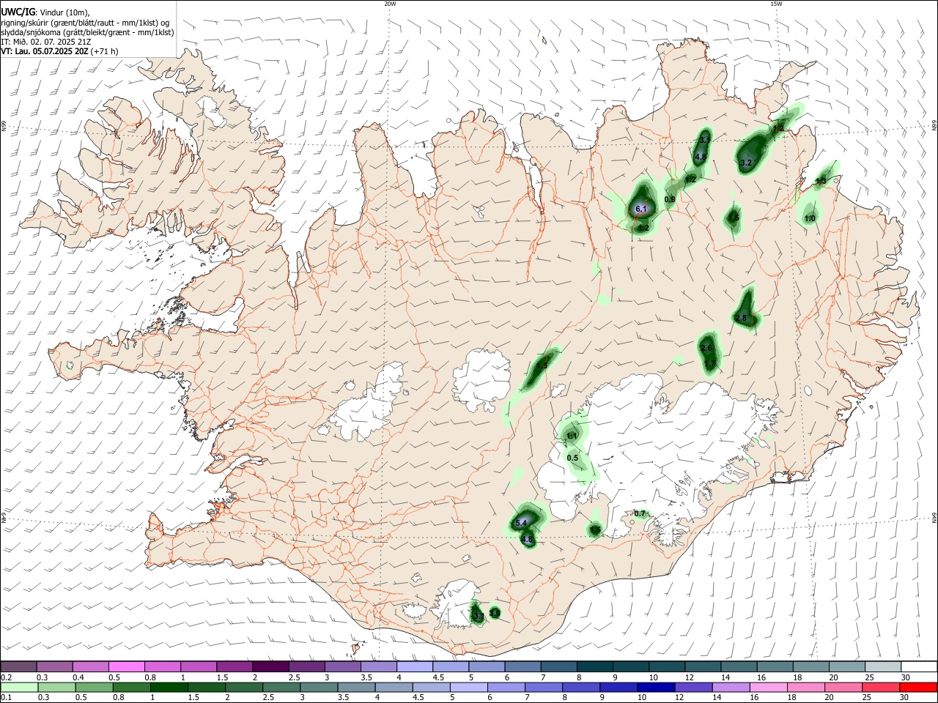Viewport: 938px width, 703px height.
Task: Click the 1.3 value near the east coast
Action: pyautogui.click(x=821, y=181)
